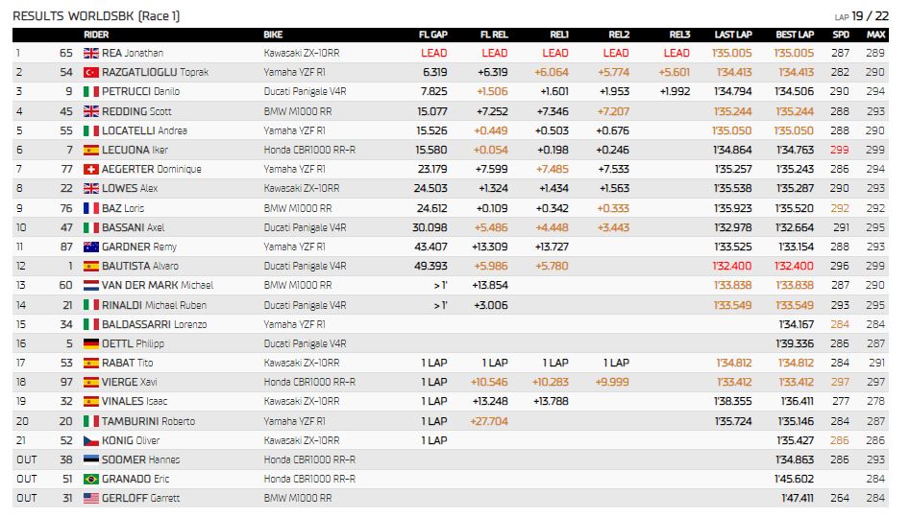This screenshot has height=518, width=910.
Task: Click the Swiss flag beside AEGERTER Dominique
Action: click(91, 169)
